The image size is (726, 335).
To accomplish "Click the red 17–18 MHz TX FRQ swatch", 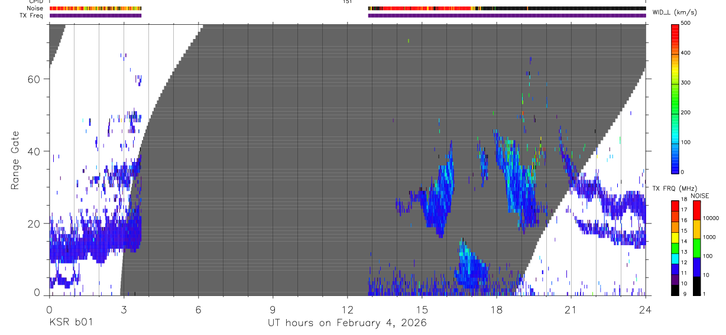I will click(675, 204).
